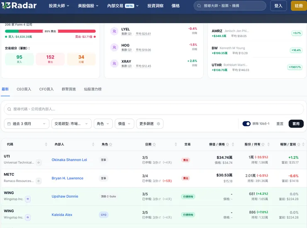Click the buy/sell ratio progress bar
Viewport: 307px width, 228px height.
(50, 31)
